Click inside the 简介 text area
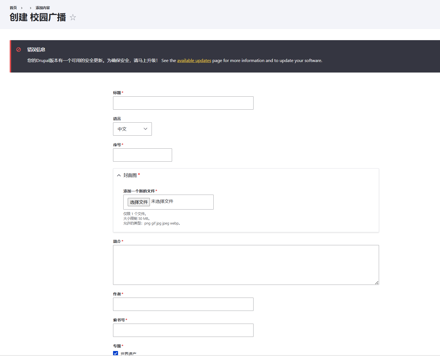The width and height of the screenshot is (440, 356). coord(246,265)
